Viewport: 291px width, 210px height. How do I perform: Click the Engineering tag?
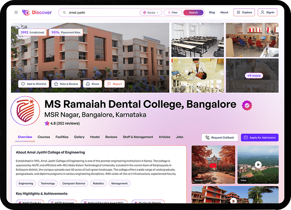click(x=26, y=183)
